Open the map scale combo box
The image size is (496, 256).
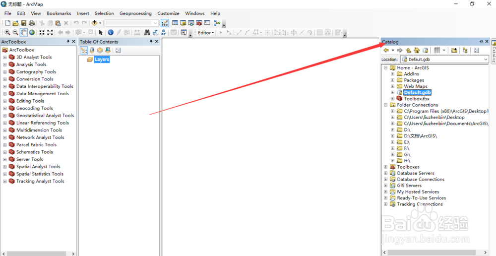pos(131,23)
